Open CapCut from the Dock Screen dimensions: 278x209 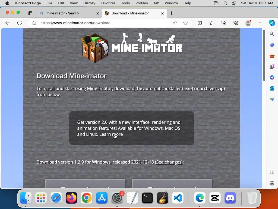(x=215, y=198)
